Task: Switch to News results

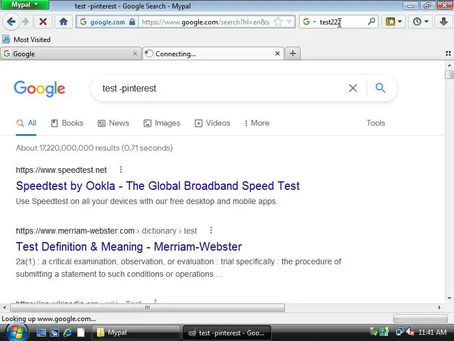Action: coord(113,123)
